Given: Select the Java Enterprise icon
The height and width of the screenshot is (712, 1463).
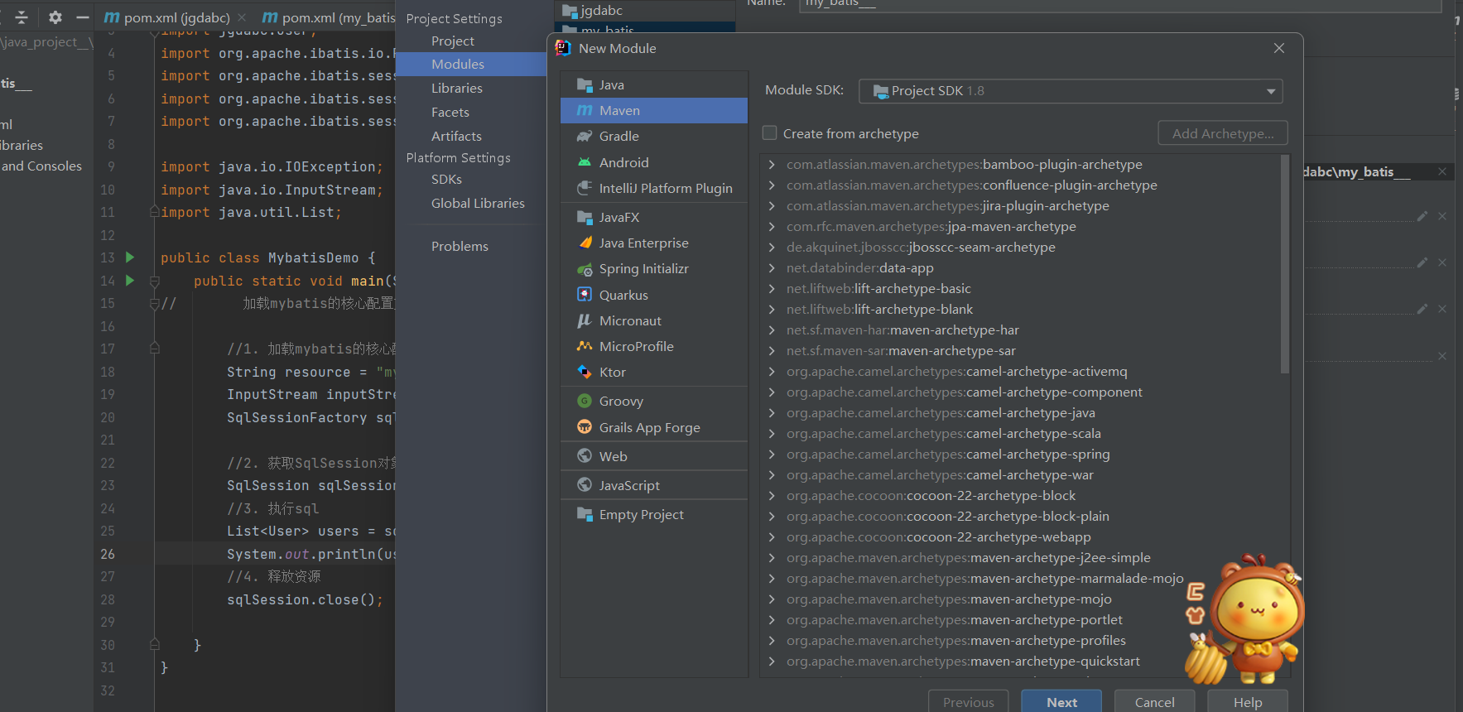Looking at the screenshot, I should click(x=585, y=243).
